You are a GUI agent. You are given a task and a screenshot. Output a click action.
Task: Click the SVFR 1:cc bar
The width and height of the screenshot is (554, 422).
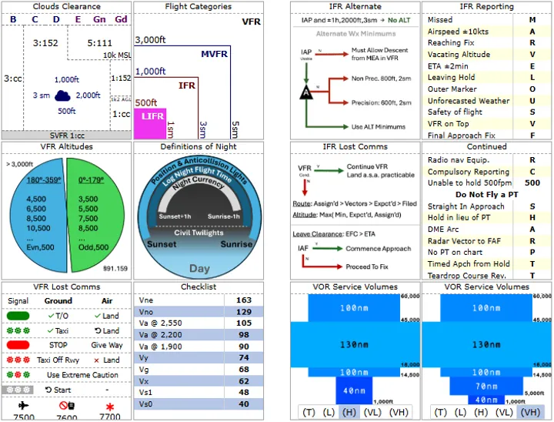(x=66, y=135)
